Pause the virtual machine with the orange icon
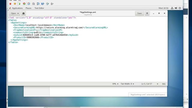 (x=15, y=4)
